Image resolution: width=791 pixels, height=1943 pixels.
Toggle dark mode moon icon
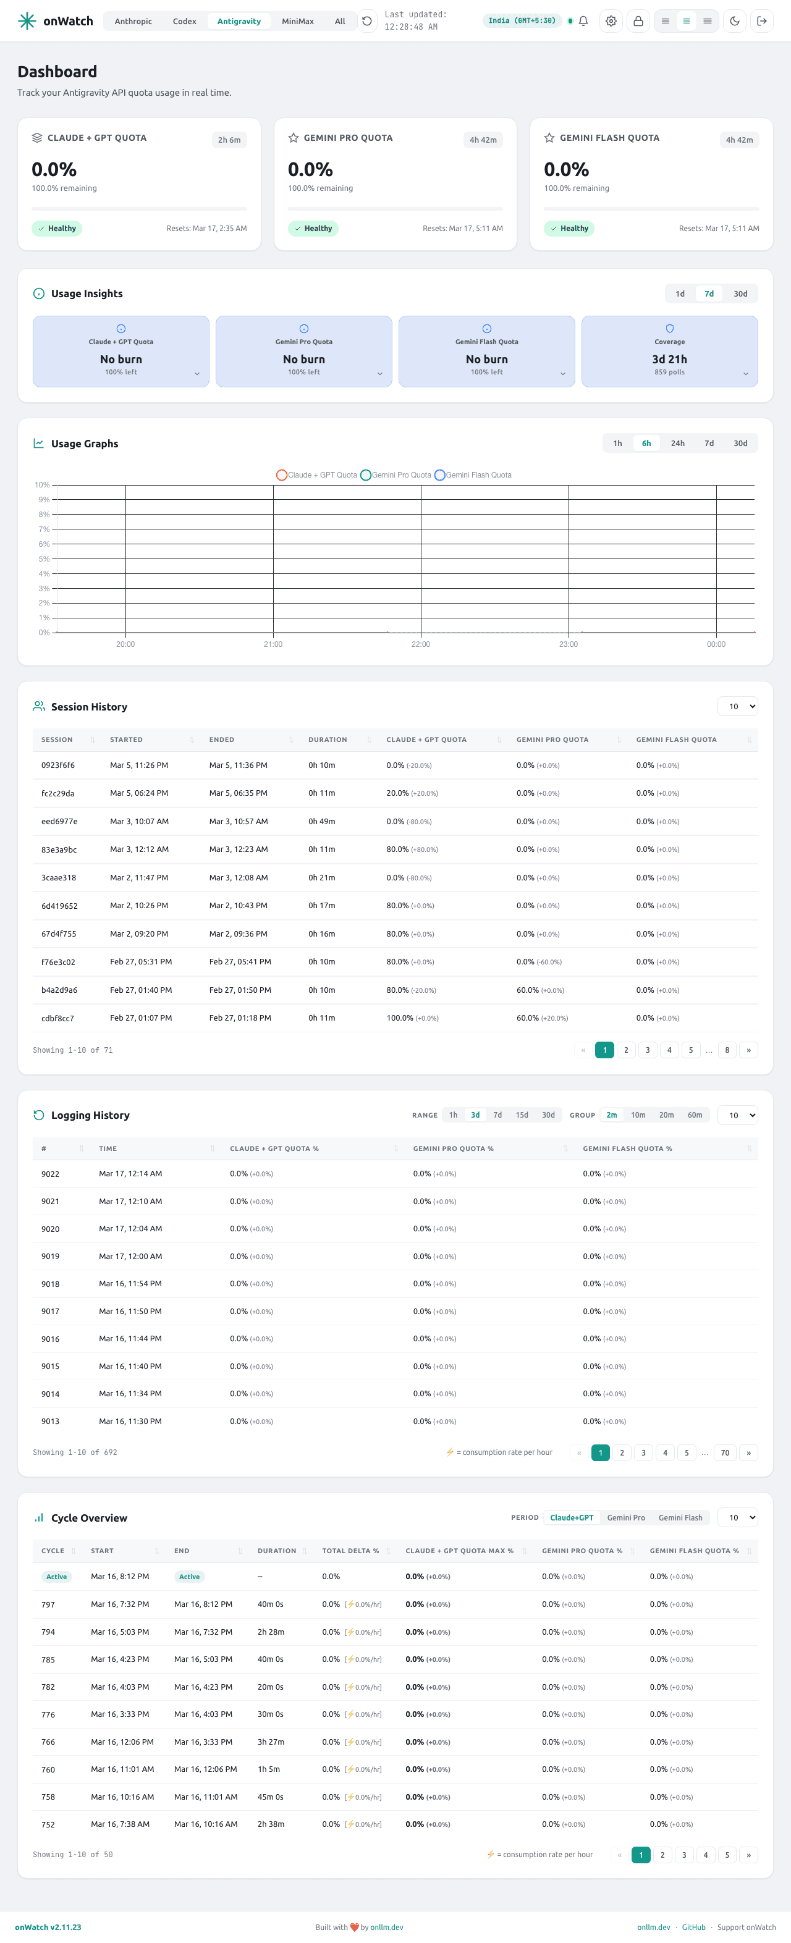[x=735, y=21]
